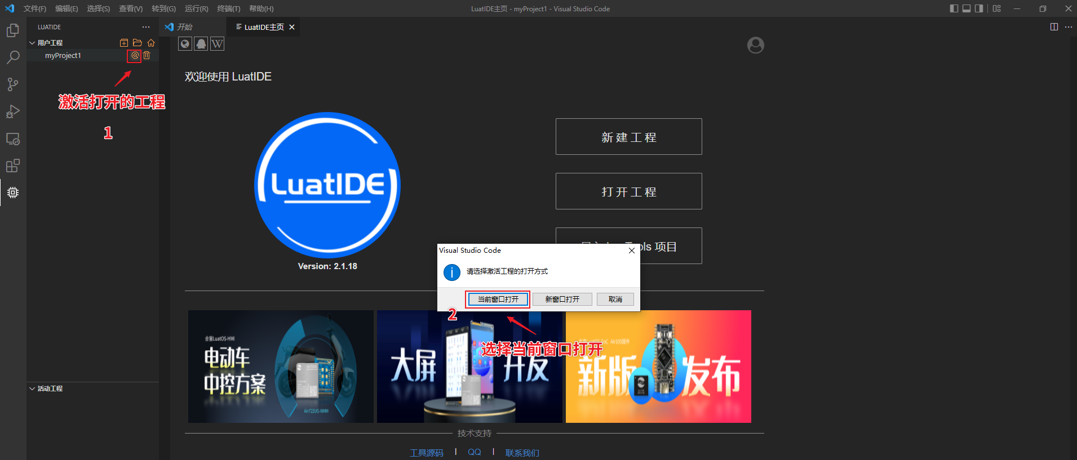Open the Search view in activity bar
1077x460 pixels.
[x=13, y=57]
